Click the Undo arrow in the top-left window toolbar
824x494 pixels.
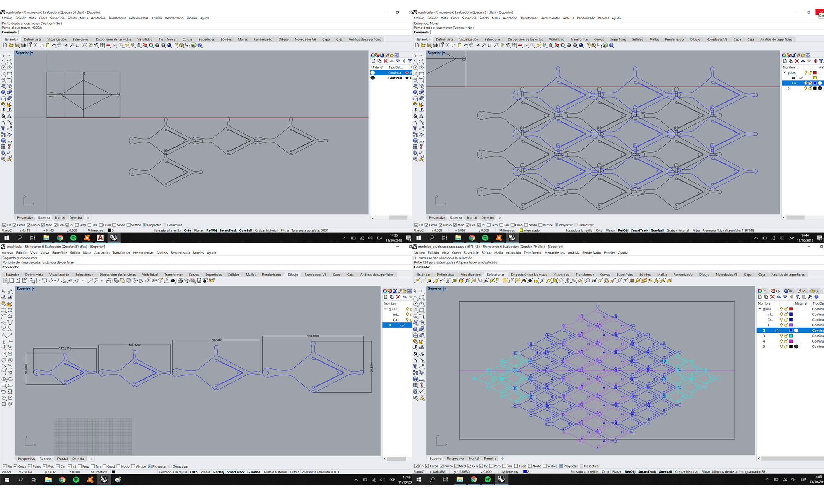click(x=54, y=45)
